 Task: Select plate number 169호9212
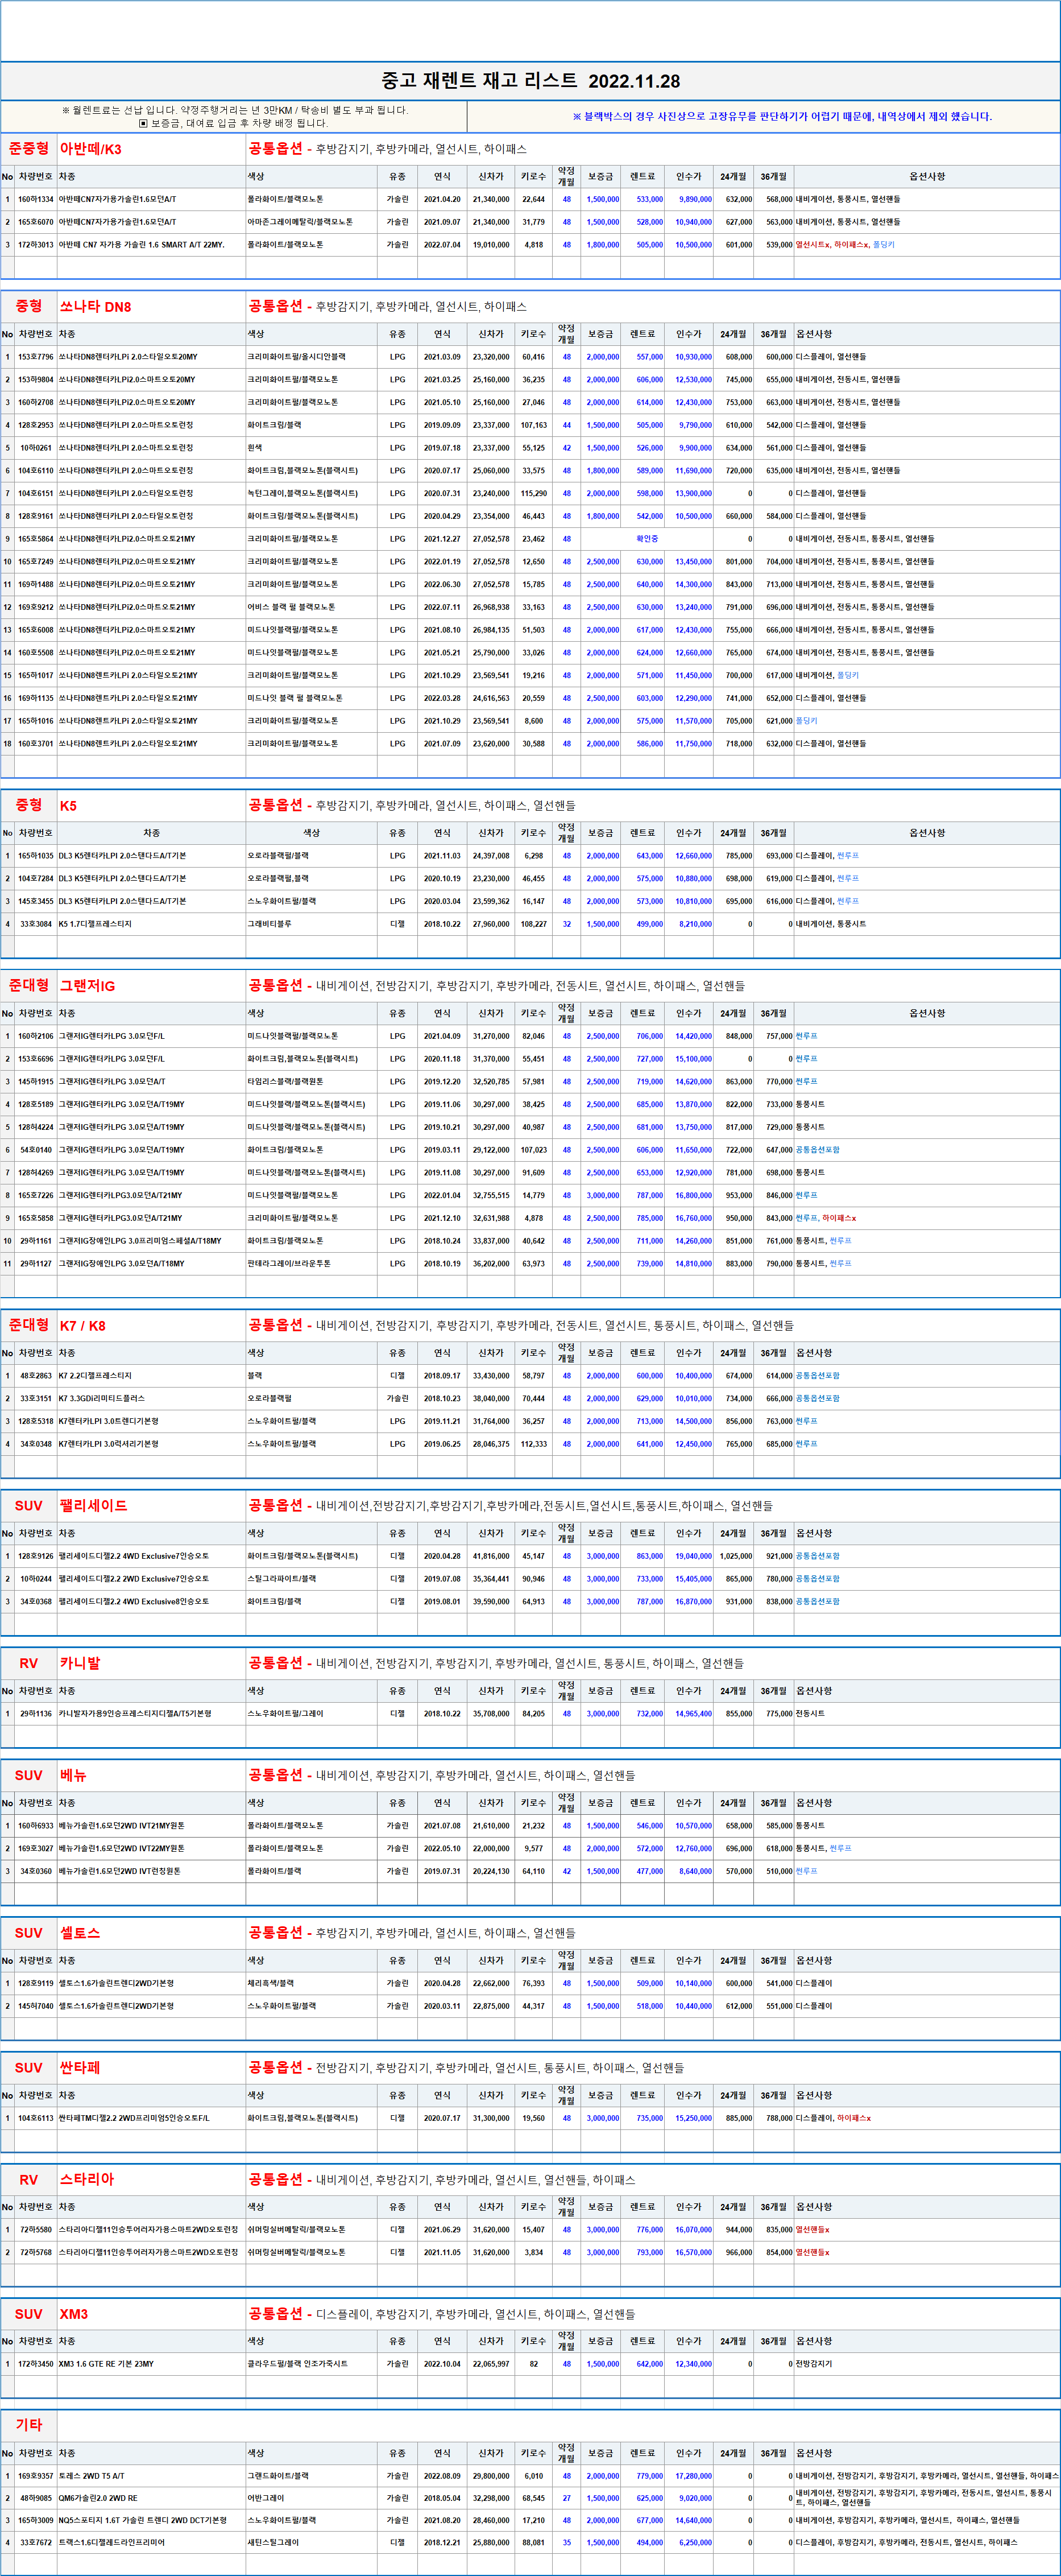coord(36,607)
